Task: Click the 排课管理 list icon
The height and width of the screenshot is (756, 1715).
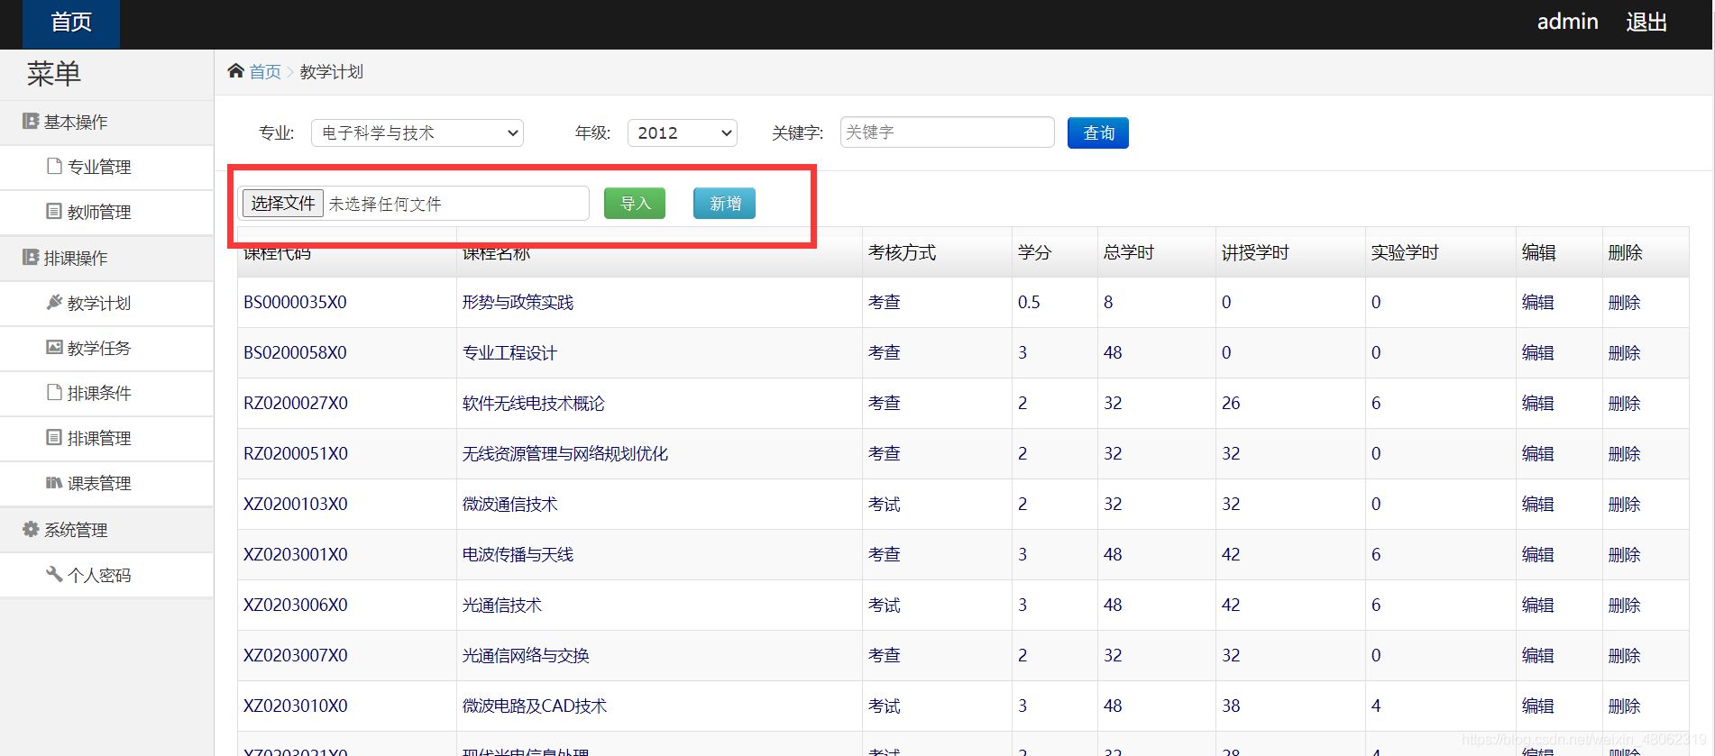Action: (54, 437)
